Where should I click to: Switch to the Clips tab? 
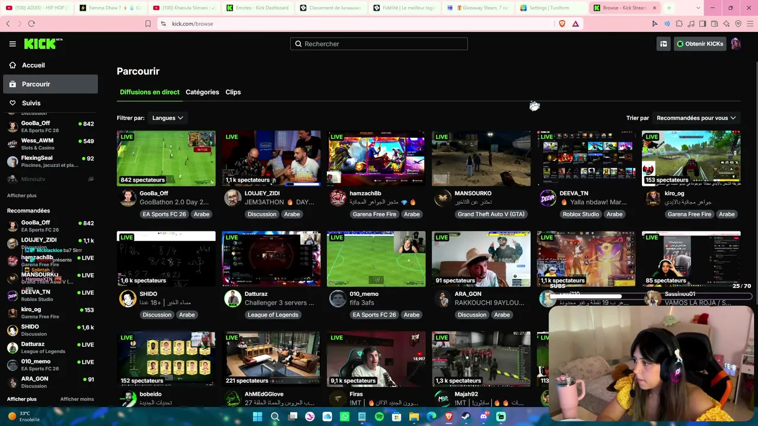(x=233, y=92)
